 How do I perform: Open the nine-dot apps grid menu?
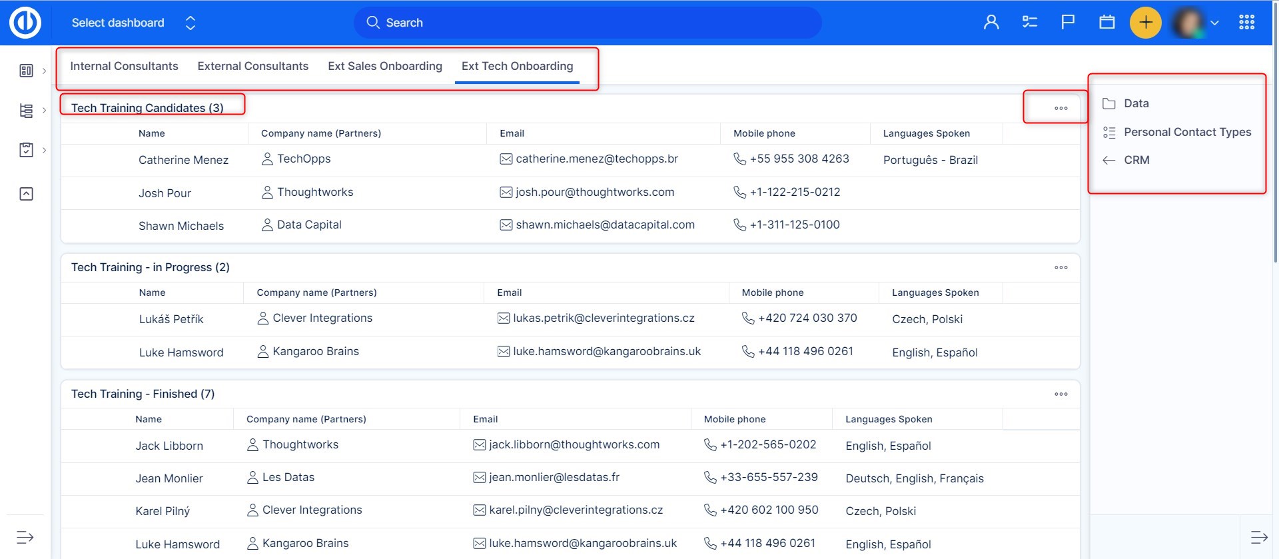click(x=1246, y=23)
